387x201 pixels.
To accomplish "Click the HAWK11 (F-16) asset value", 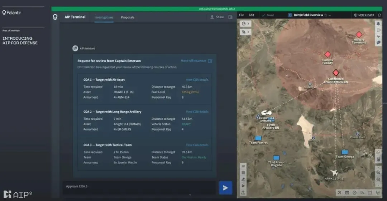I will click(x=123, y=92).
